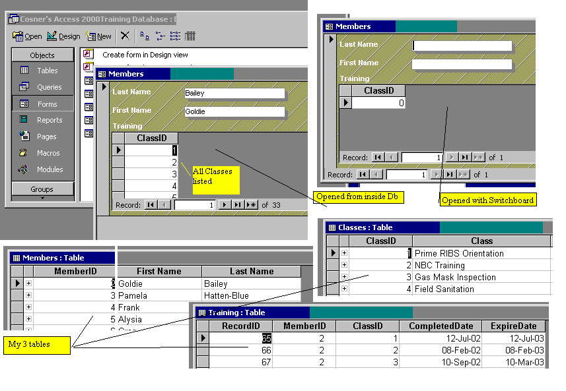Click row selector beside ClassID 0
566x391 pixels.
pyautogui.click(x=345, y=103)
